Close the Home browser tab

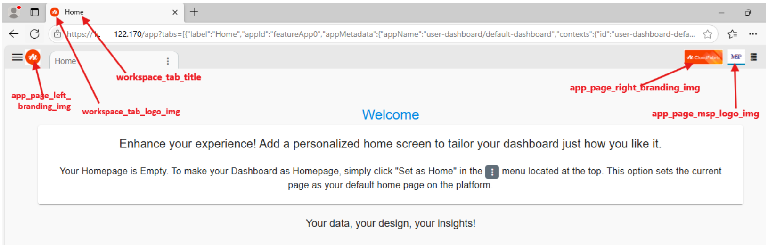tap(175, 12)
